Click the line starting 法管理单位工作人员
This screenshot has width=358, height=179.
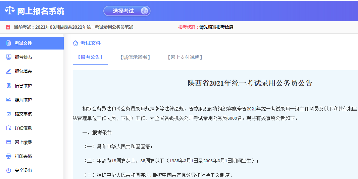185,118
